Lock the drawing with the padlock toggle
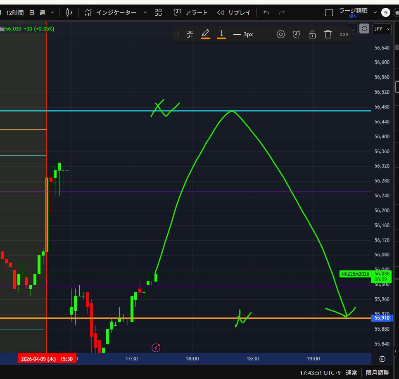This screenshot has width=399, height=379. point(312,34)
